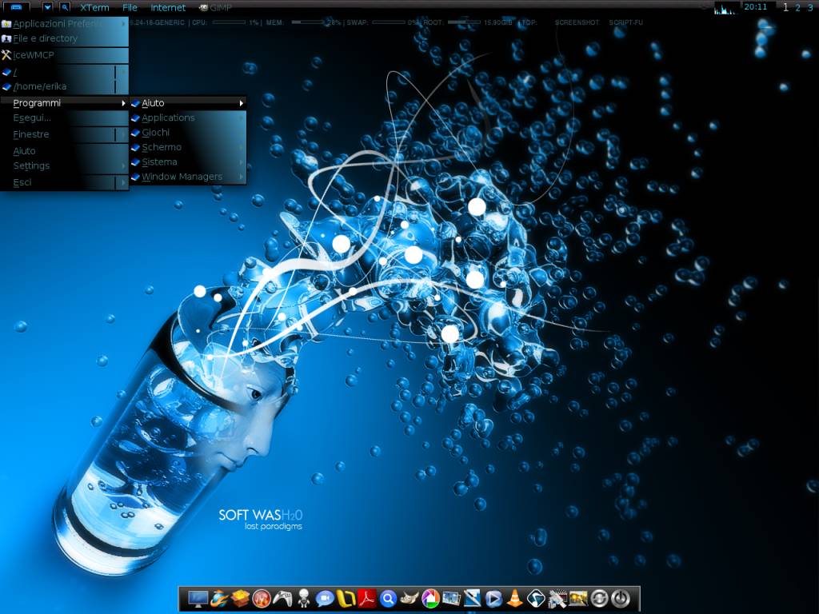The image size is (819, 614).
Task: Click the silver power button dock icon
Action: click(621, 598)
